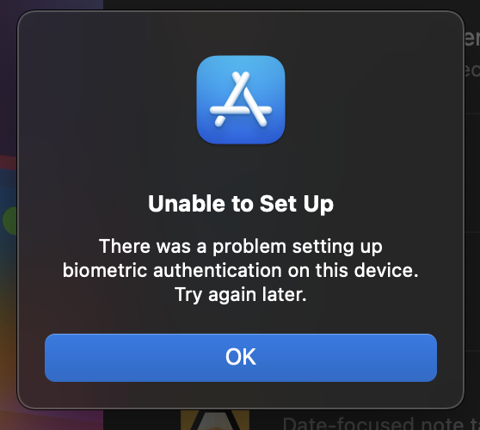Click the "OK" label text
The height and width of the screenshot is (430, 480).
click(x=241, y=357)
